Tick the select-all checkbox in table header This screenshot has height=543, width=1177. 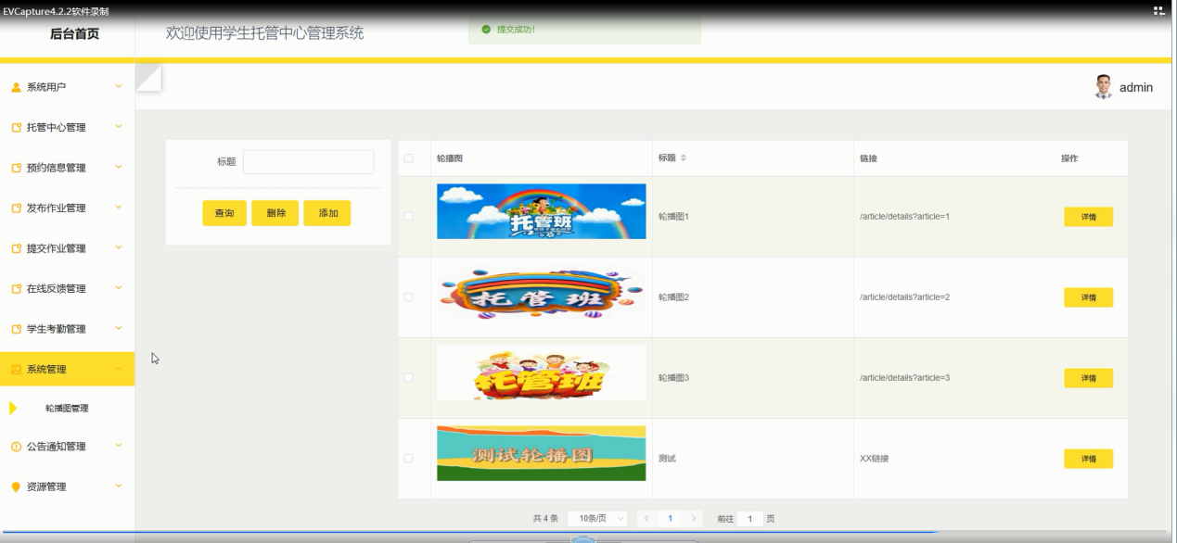(408, 158)
